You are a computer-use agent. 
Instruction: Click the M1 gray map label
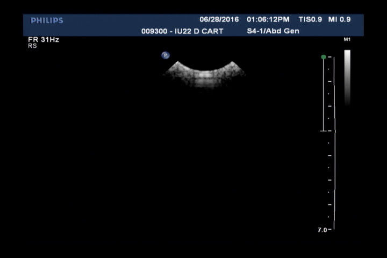[x=347, y=40]
